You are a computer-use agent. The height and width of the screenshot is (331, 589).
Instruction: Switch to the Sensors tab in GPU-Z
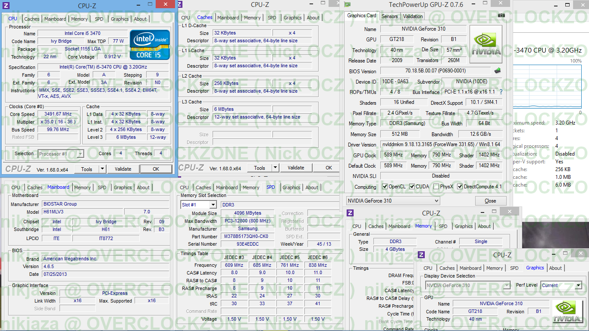[x=390, y=16]
